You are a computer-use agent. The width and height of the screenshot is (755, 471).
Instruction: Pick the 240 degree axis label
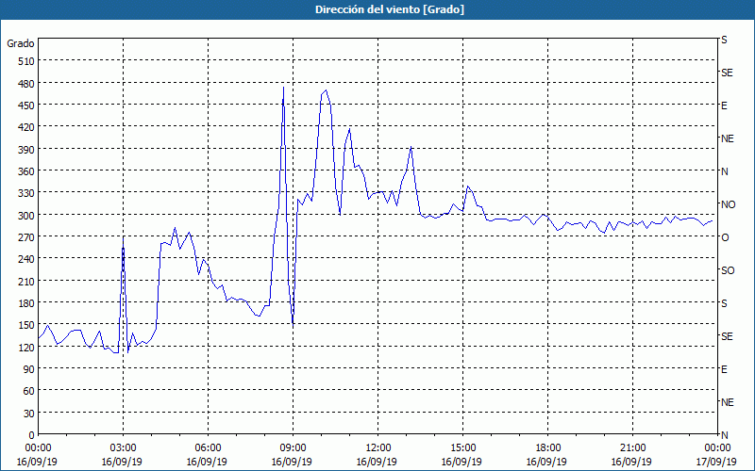26,260
